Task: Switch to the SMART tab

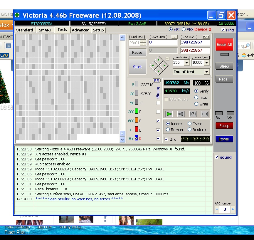Action: 45,30
